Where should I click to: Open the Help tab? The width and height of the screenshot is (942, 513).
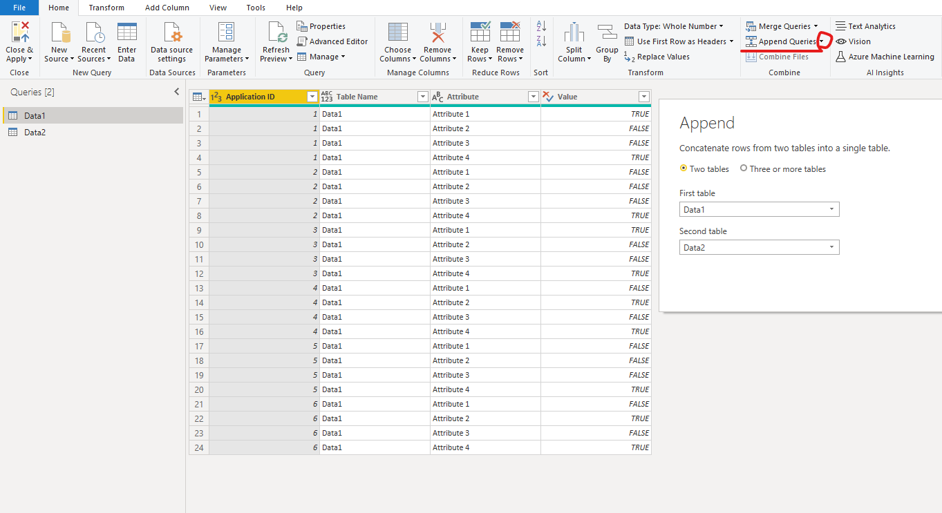(x=294, y=8)
